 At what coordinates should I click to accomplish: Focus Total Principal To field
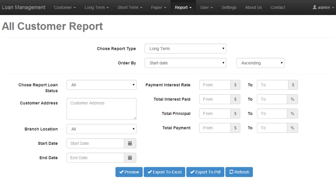(x=272, y=113)
